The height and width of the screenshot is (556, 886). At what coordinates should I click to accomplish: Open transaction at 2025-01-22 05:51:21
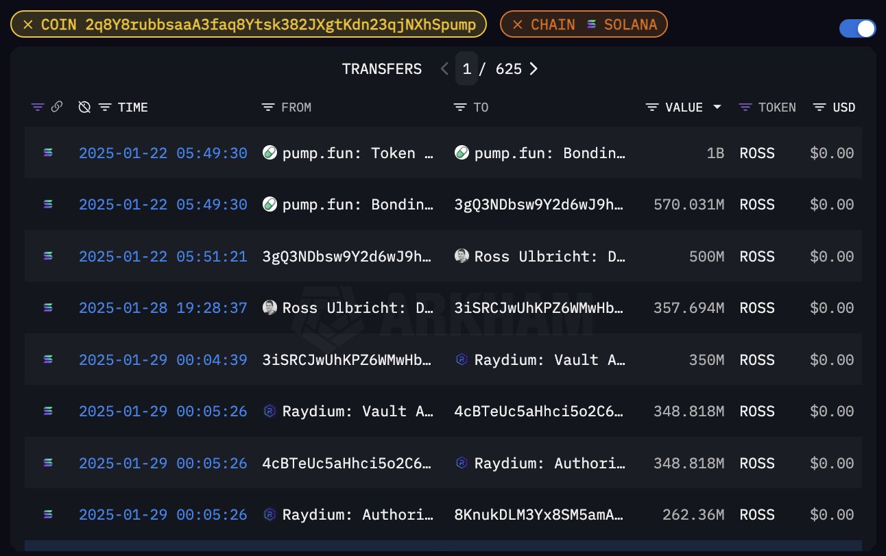tap(163, 257)
